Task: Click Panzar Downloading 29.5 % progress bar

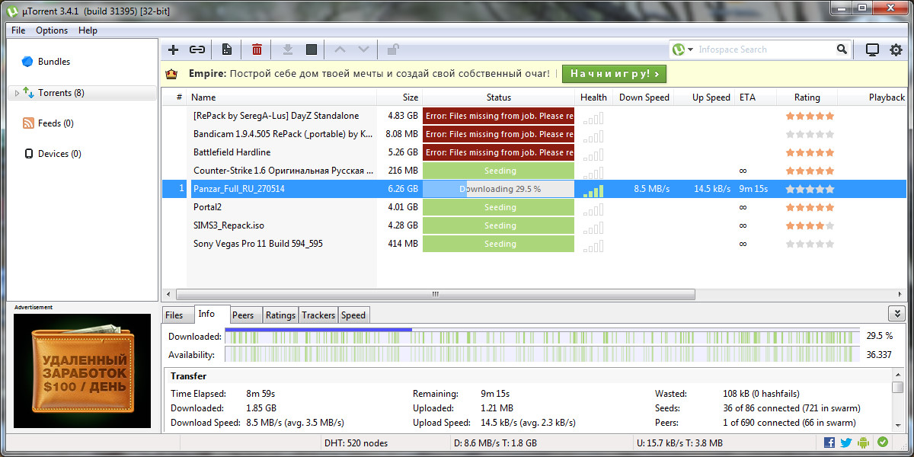Action: click(x=499, y=189)
